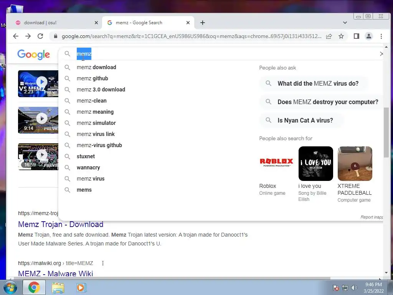Play the 9:14 video preview

[38, 120]
